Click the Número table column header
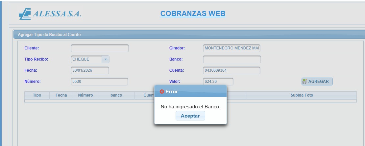This screenshot has width=365, height=146. (x=85, y=95)
